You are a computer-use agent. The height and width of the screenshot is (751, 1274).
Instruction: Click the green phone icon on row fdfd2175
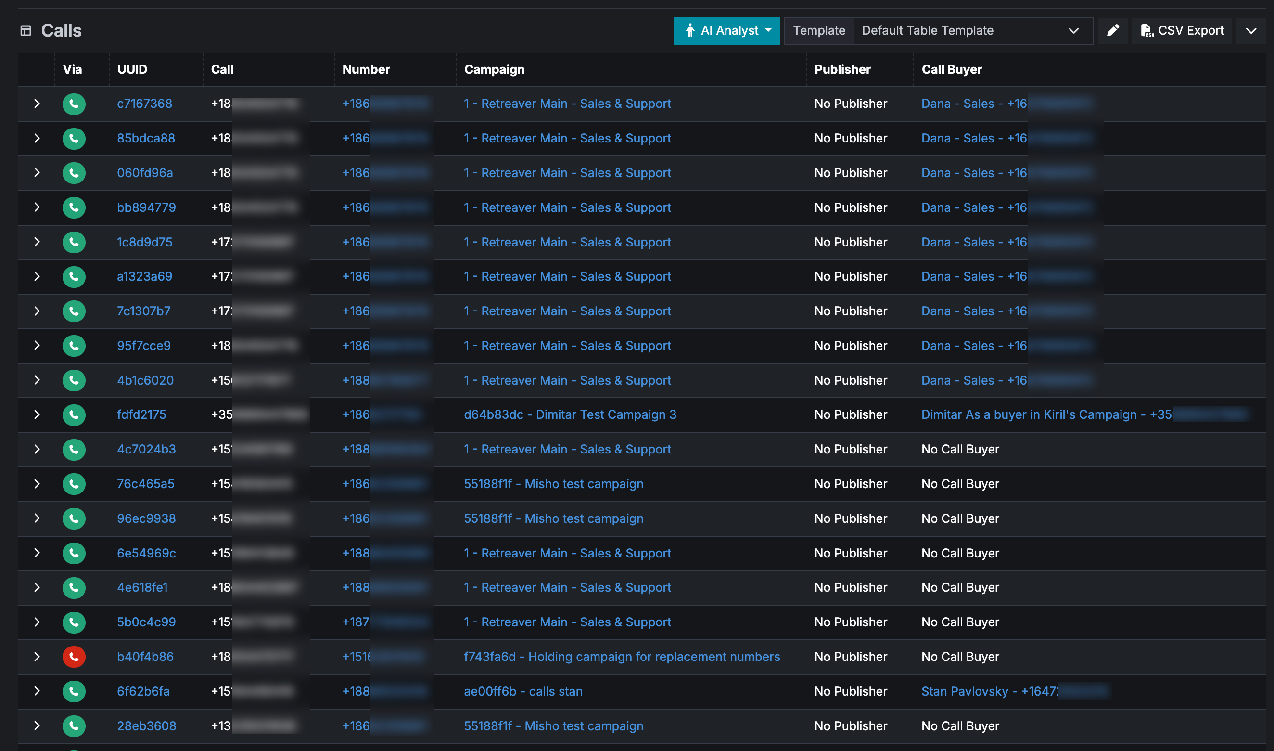point(74,415)
